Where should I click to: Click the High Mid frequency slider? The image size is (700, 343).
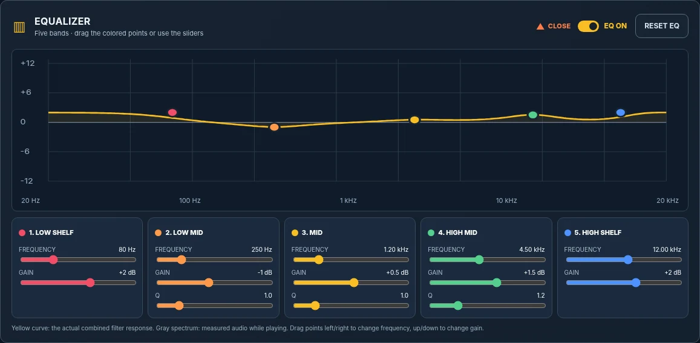pos(488,260)
